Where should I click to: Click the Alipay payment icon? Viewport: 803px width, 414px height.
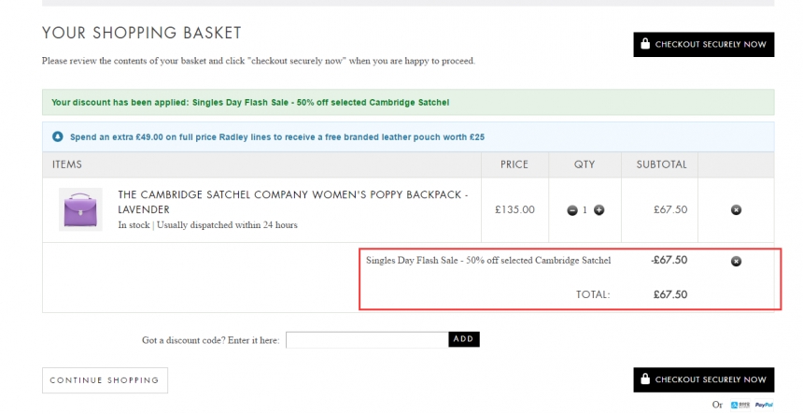coord(740,405)
